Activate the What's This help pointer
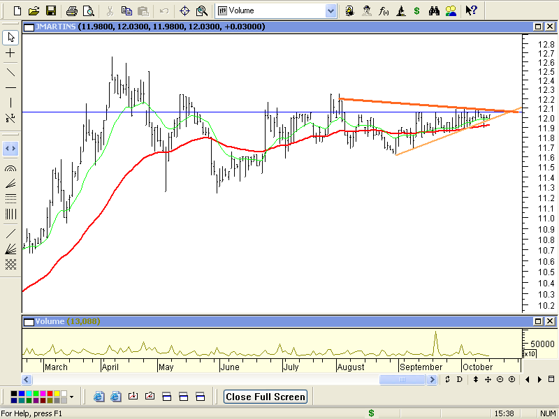Screen dimensions: 559x419 [x=471, y=11]
